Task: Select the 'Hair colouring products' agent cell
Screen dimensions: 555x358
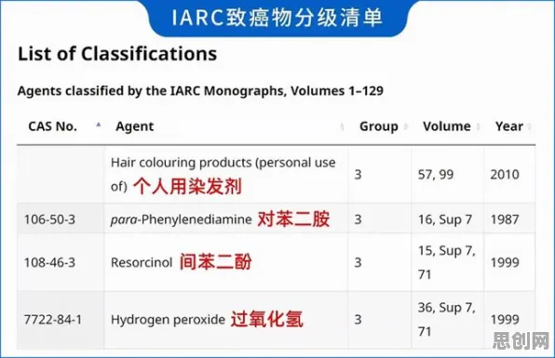Action: (226, 175)
